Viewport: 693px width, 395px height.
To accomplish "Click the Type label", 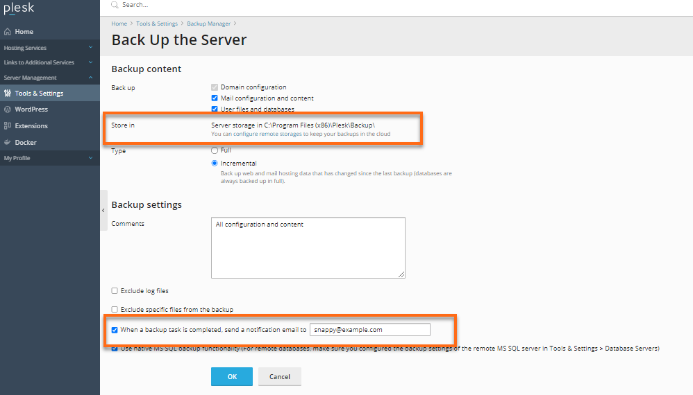I will tap(119, 151).
